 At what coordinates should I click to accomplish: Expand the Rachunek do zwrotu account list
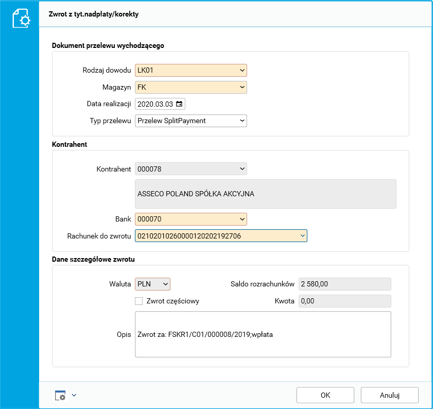pyautogui.click(x=302, y=236)
